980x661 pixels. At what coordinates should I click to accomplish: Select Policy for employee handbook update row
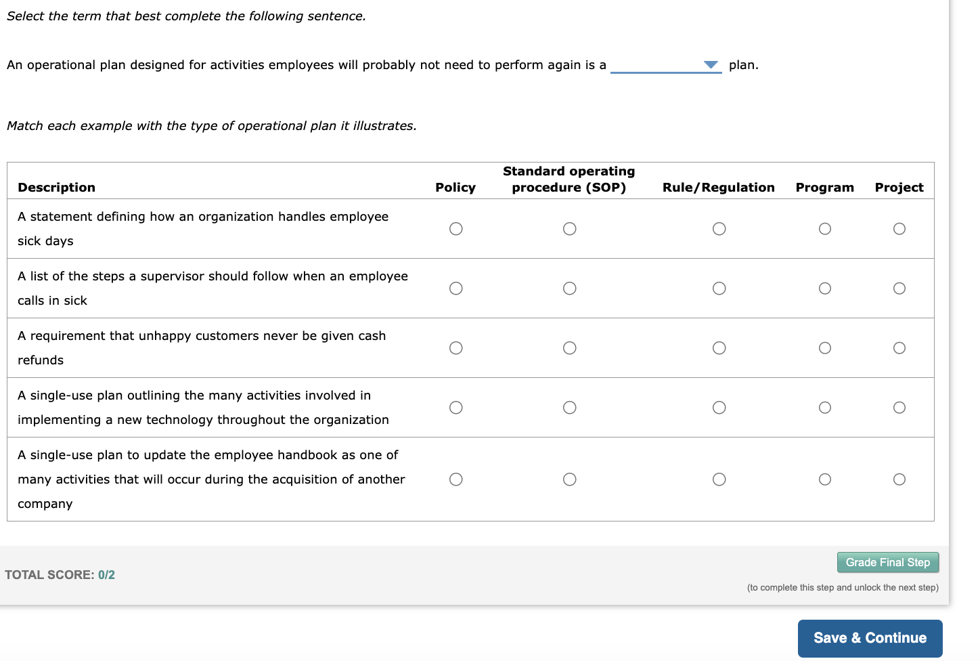[x=456, y=479]
